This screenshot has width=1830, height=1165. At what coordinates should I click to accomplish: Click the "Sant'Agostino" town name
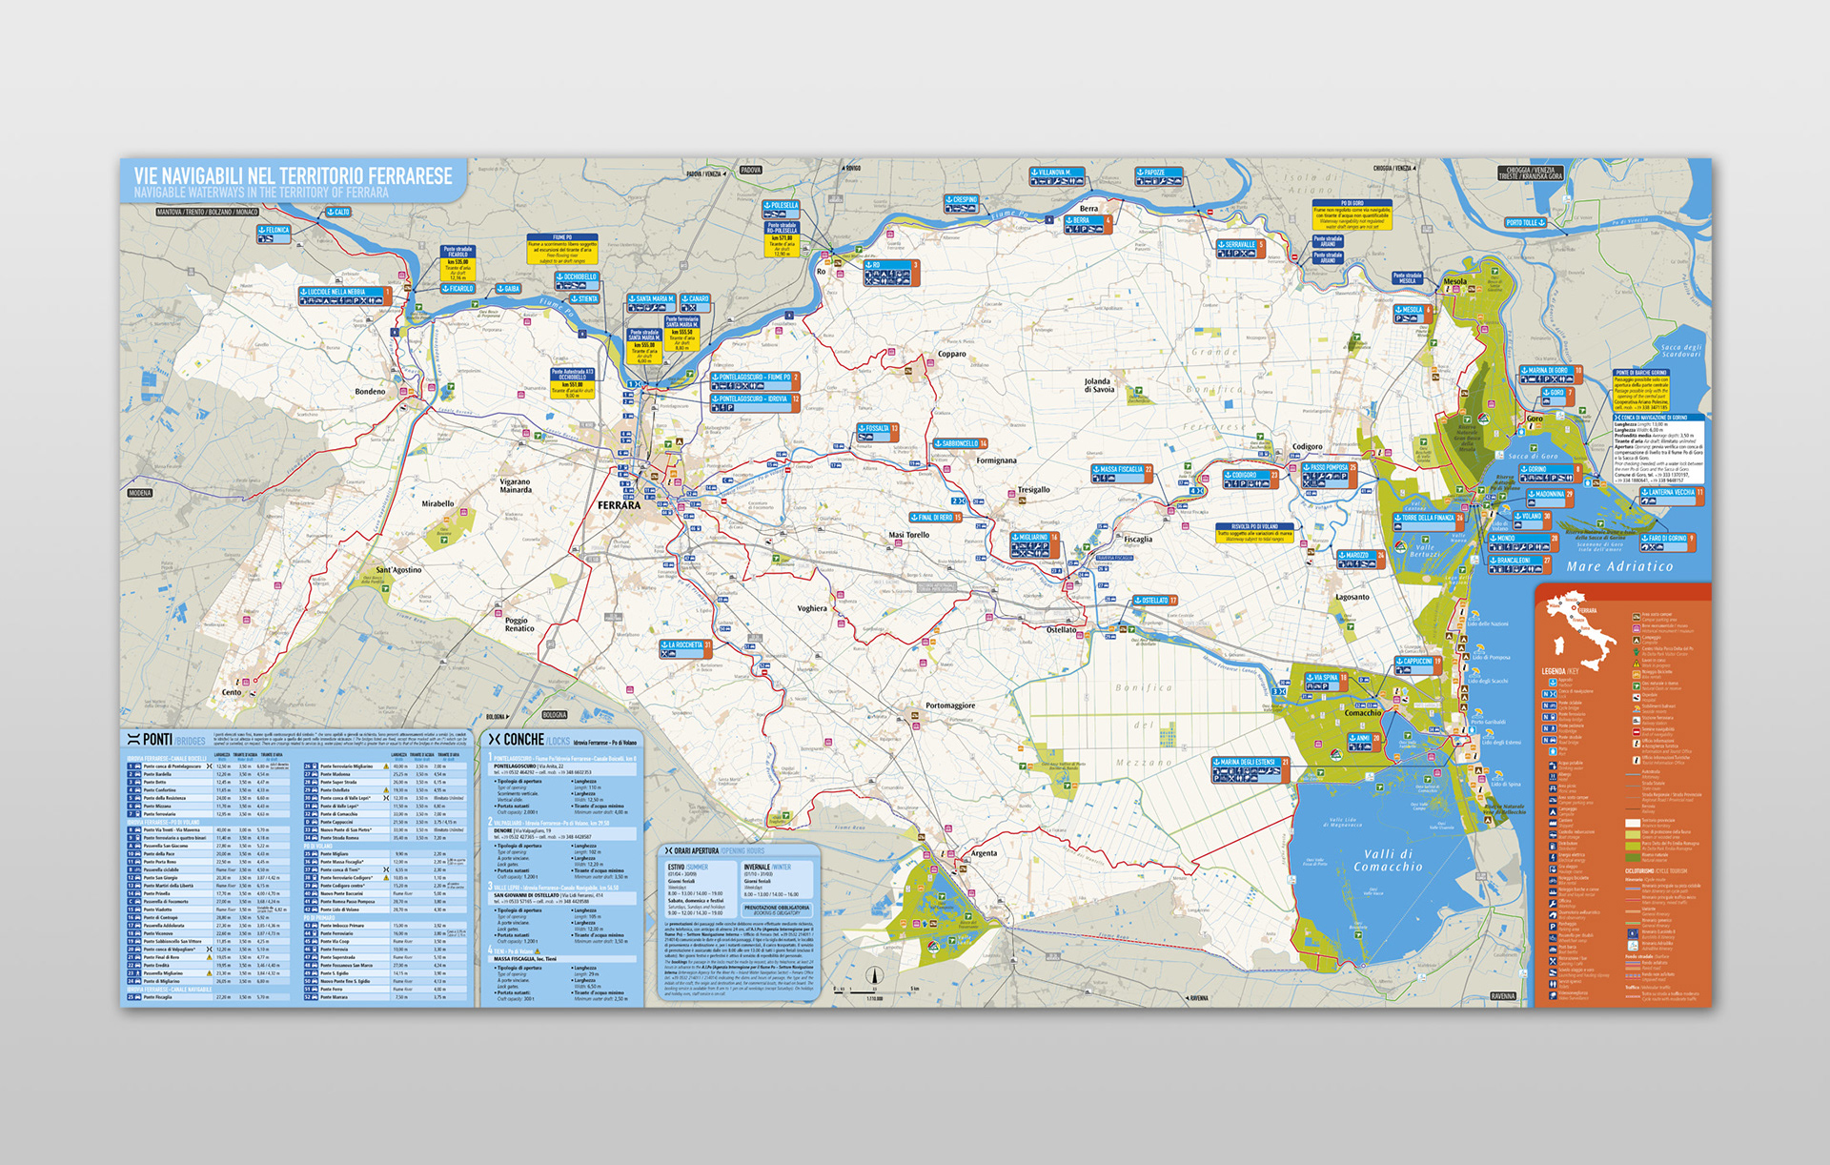(x=398, y=570)
